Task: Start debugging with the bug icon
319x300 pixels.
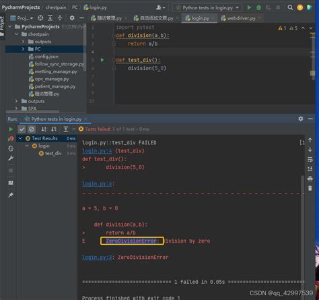Action: (258, 7)
